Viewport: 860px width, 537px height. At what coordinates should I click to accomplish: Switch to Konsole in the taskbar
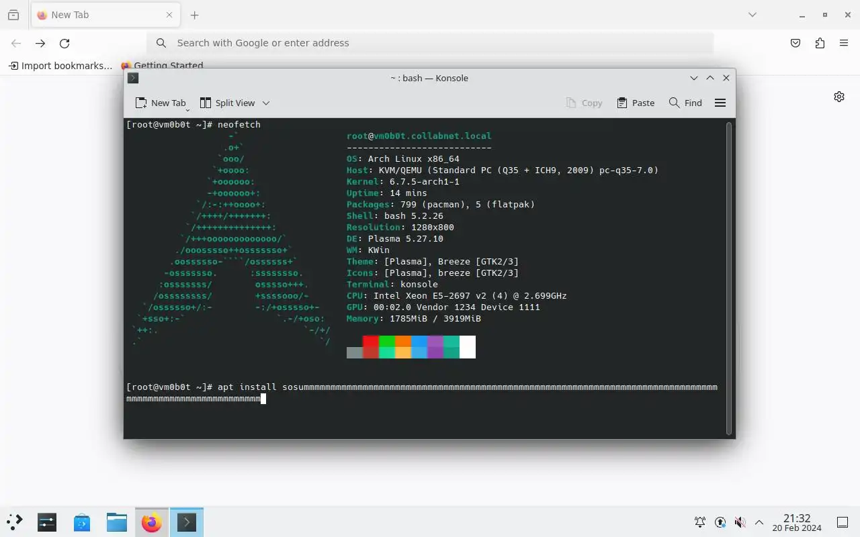click(x=187, y=522)
